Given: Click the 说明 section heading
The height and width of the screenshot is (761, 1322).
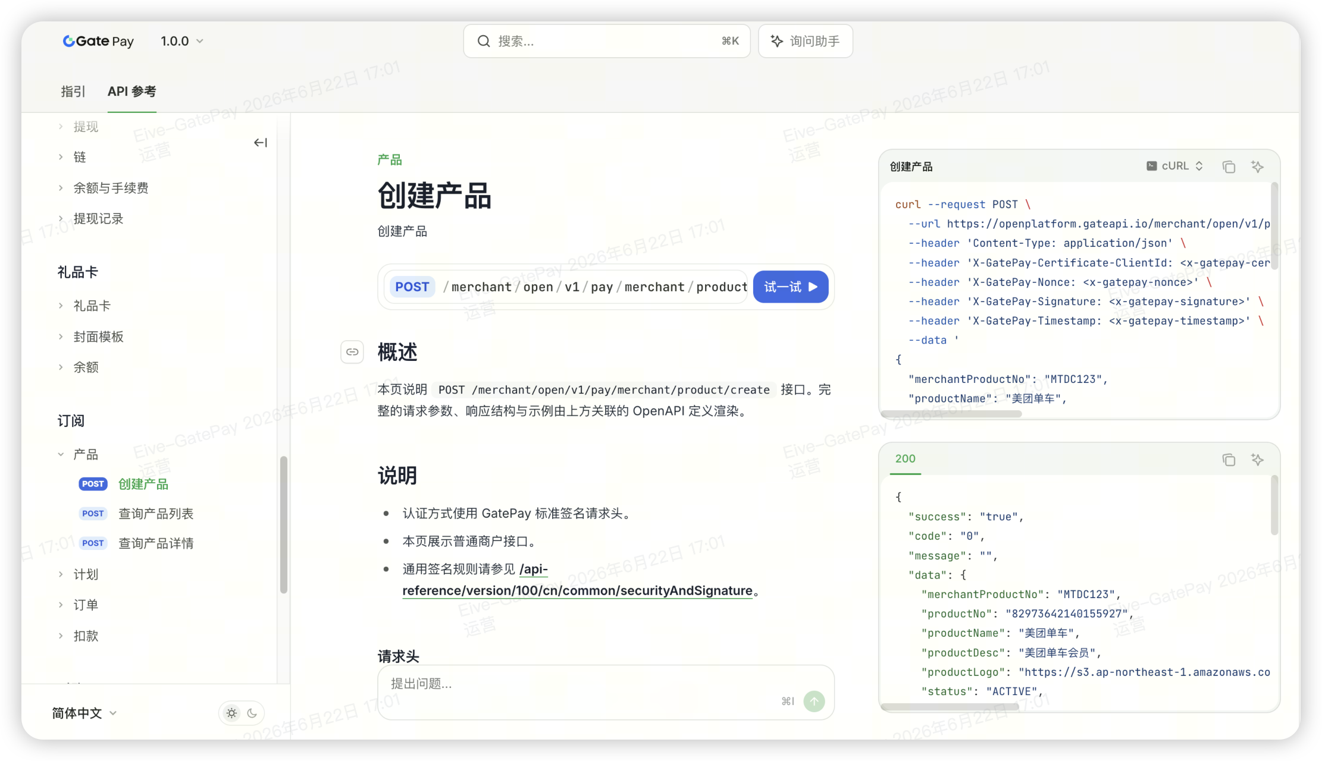Looking at the screenshot, I should (397, 476).
